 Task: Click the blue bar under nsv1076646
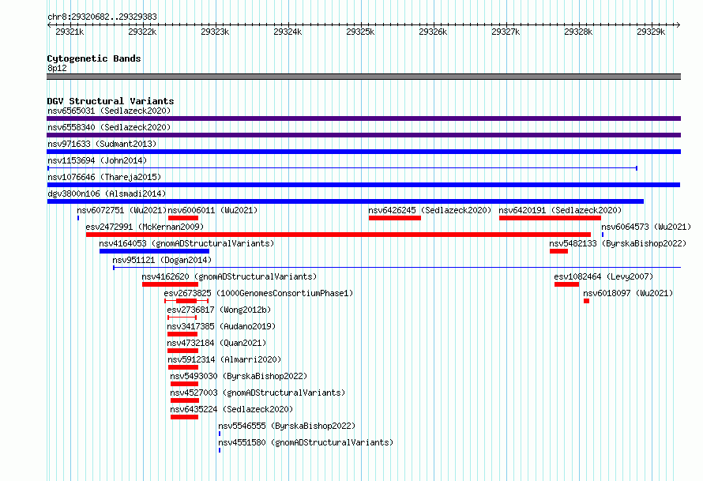(363, 185)
